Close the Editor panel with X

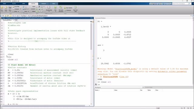93,18
